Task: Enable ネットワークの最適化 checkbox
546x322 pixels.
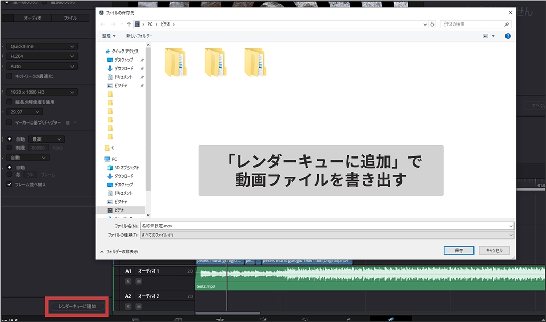Action: pos(10,76)
